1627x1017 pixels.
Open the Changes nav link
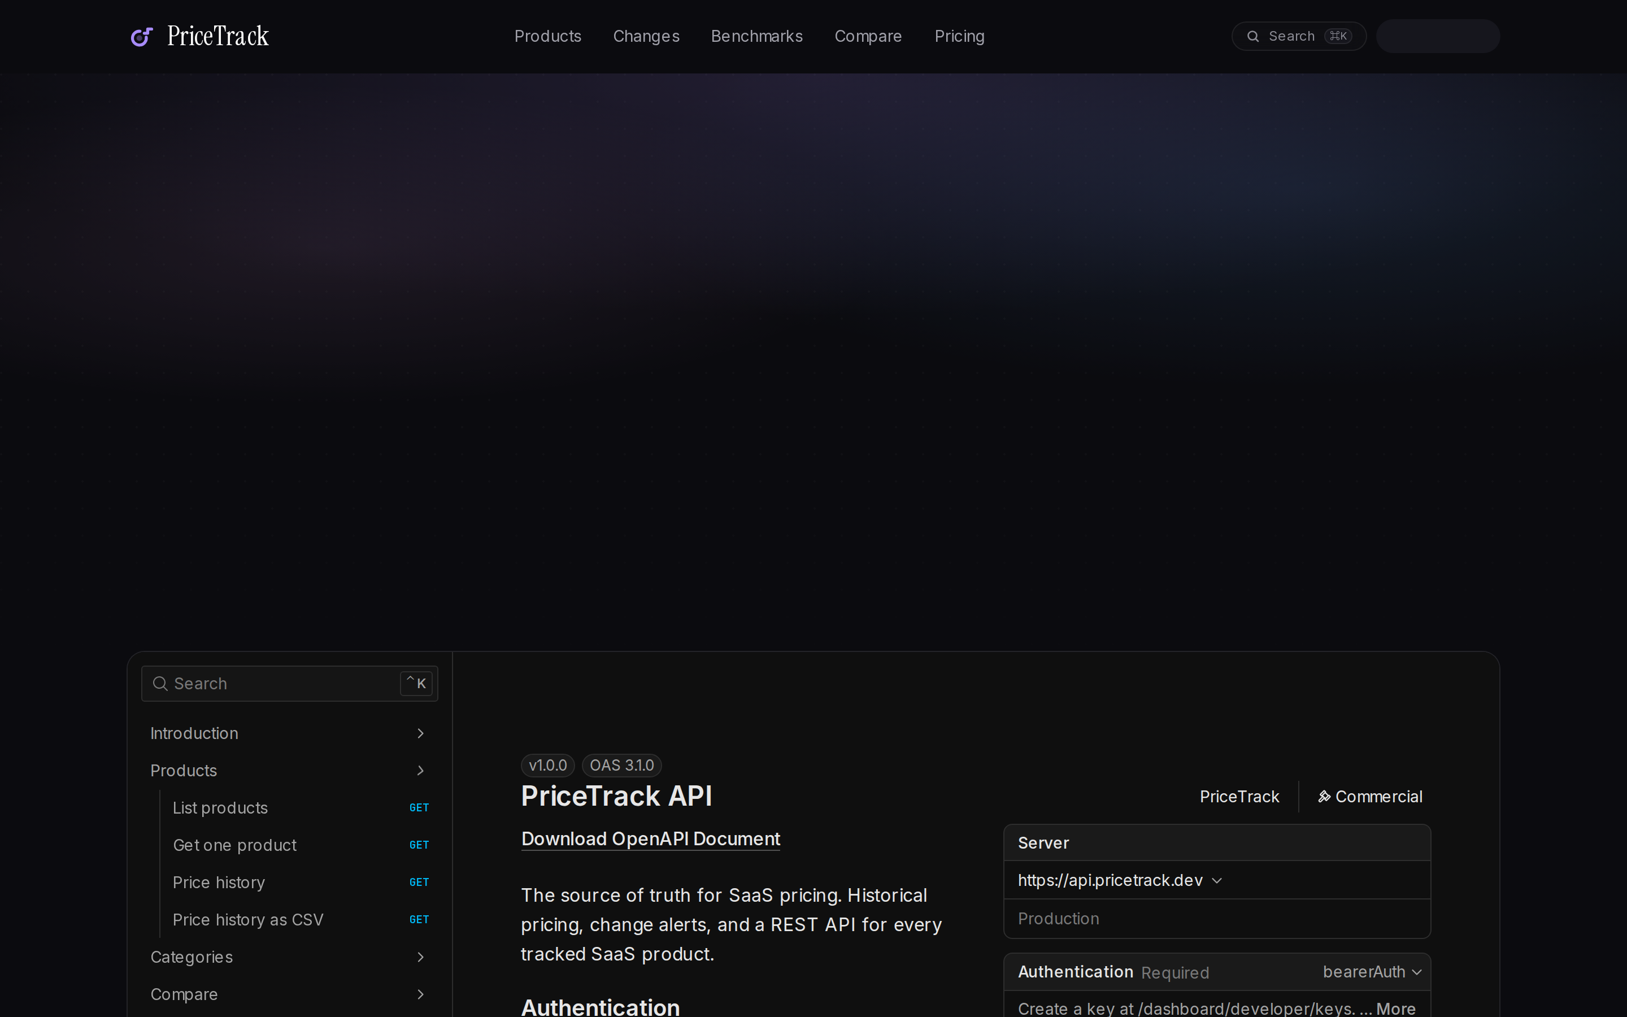(x=646, y=36)
